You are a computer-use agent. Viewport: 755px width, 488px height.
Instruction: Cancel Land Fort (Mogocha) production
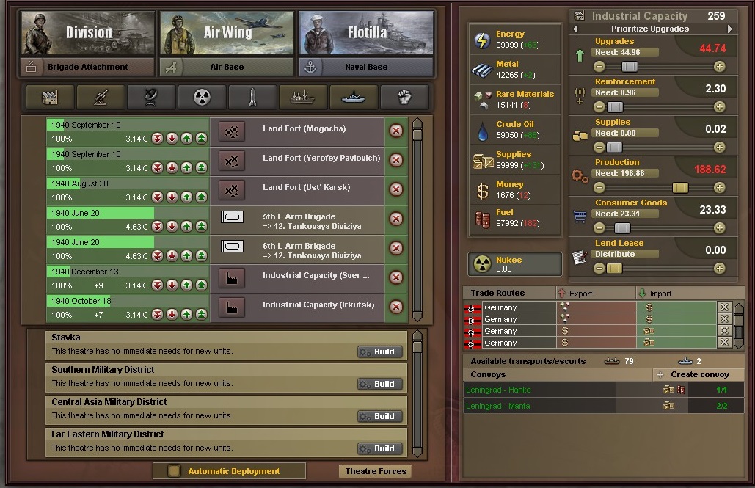[395, 131]
